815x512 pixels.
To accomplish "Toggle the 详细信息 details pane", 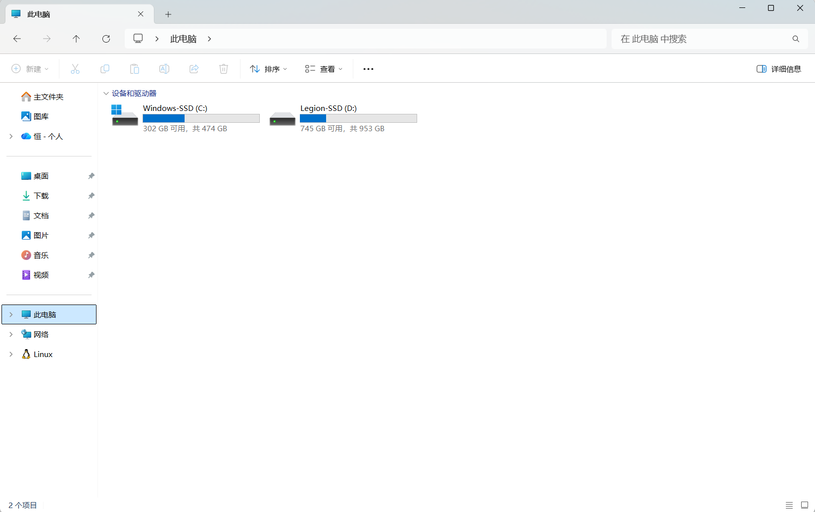I will coord(779,69).
